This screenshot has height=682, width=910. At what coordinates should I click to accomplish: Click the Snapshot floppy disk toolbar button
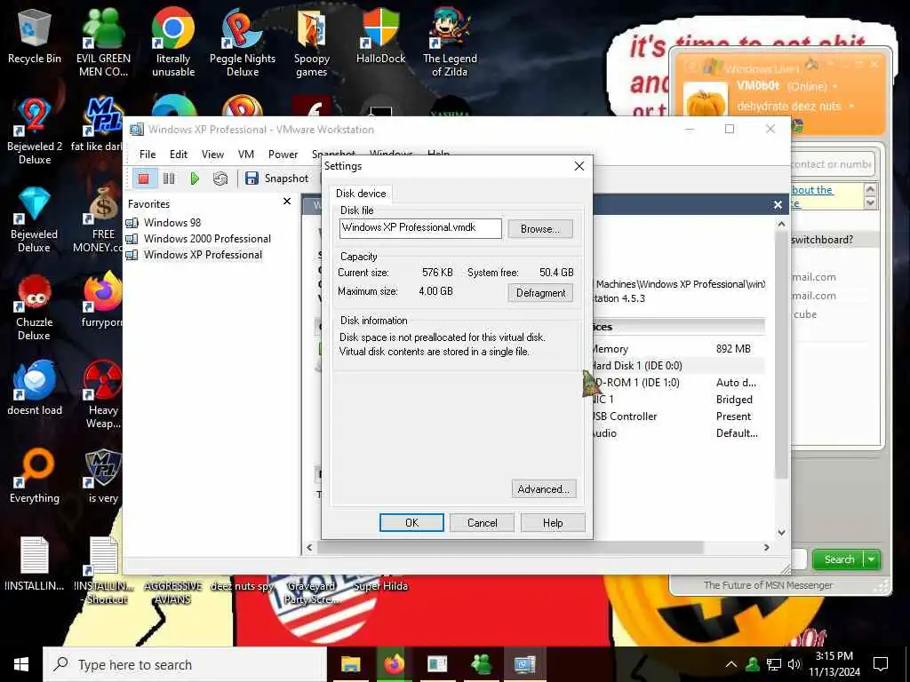pyautogui.click(x=277, y=178)
